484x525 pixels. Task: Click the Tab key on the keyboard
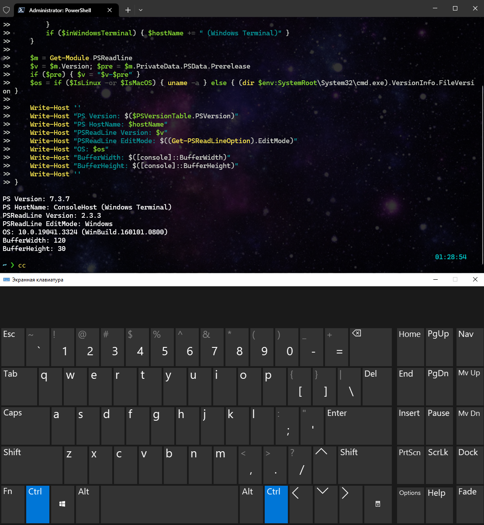point(19,386)
